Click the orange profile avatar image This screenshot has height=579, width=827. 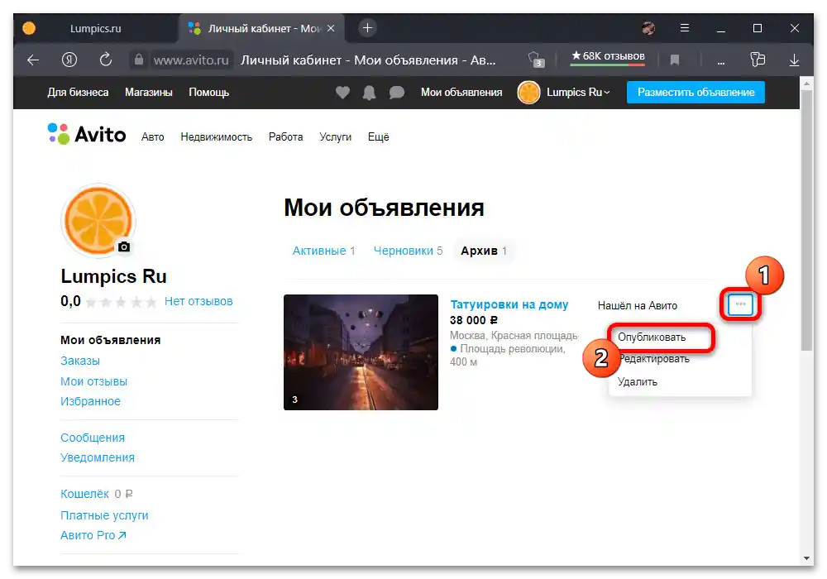pyautogui.click(x=98, y=220)
